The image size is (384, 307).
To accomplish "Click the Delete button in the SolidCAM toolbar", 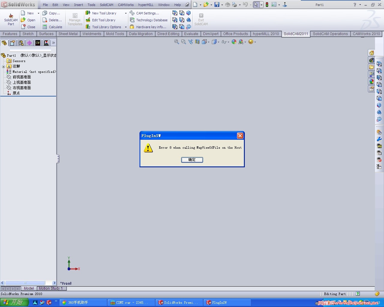I will (x=52, y=20).
